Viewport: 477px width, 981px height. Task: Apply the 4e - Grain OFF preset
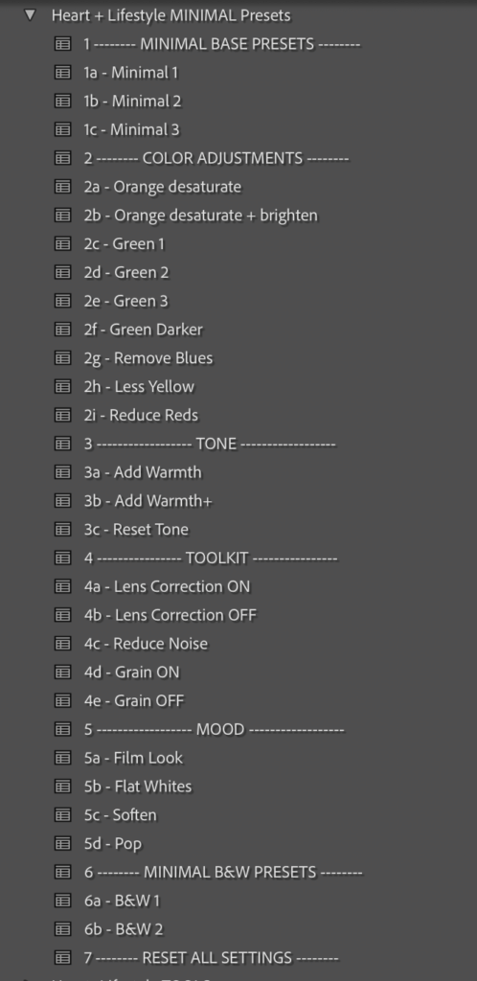134,701
